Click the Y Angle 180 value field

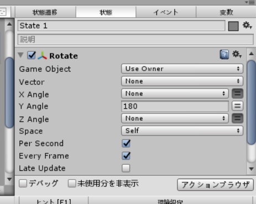click(175, 106)
